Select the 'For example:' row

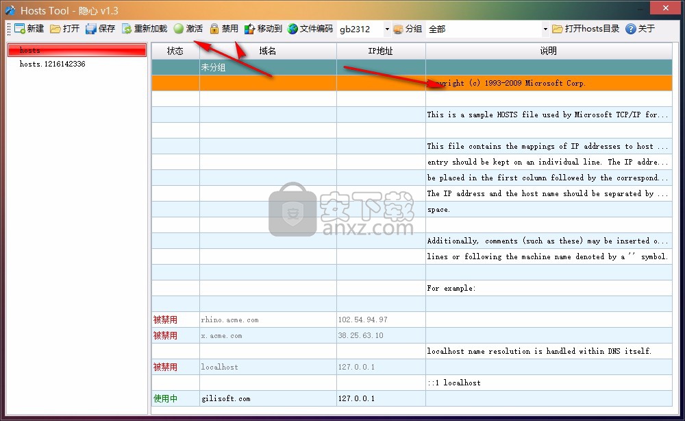412,288
